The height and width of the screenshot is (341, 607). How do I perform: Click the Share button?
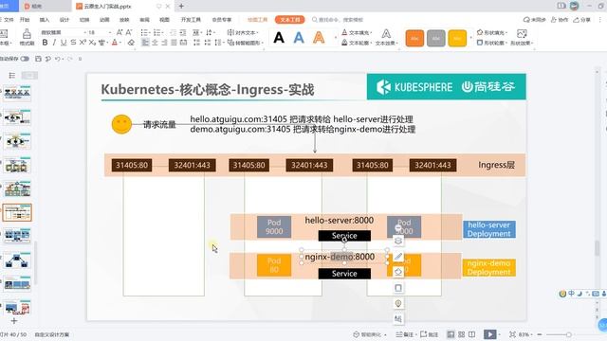582,19
